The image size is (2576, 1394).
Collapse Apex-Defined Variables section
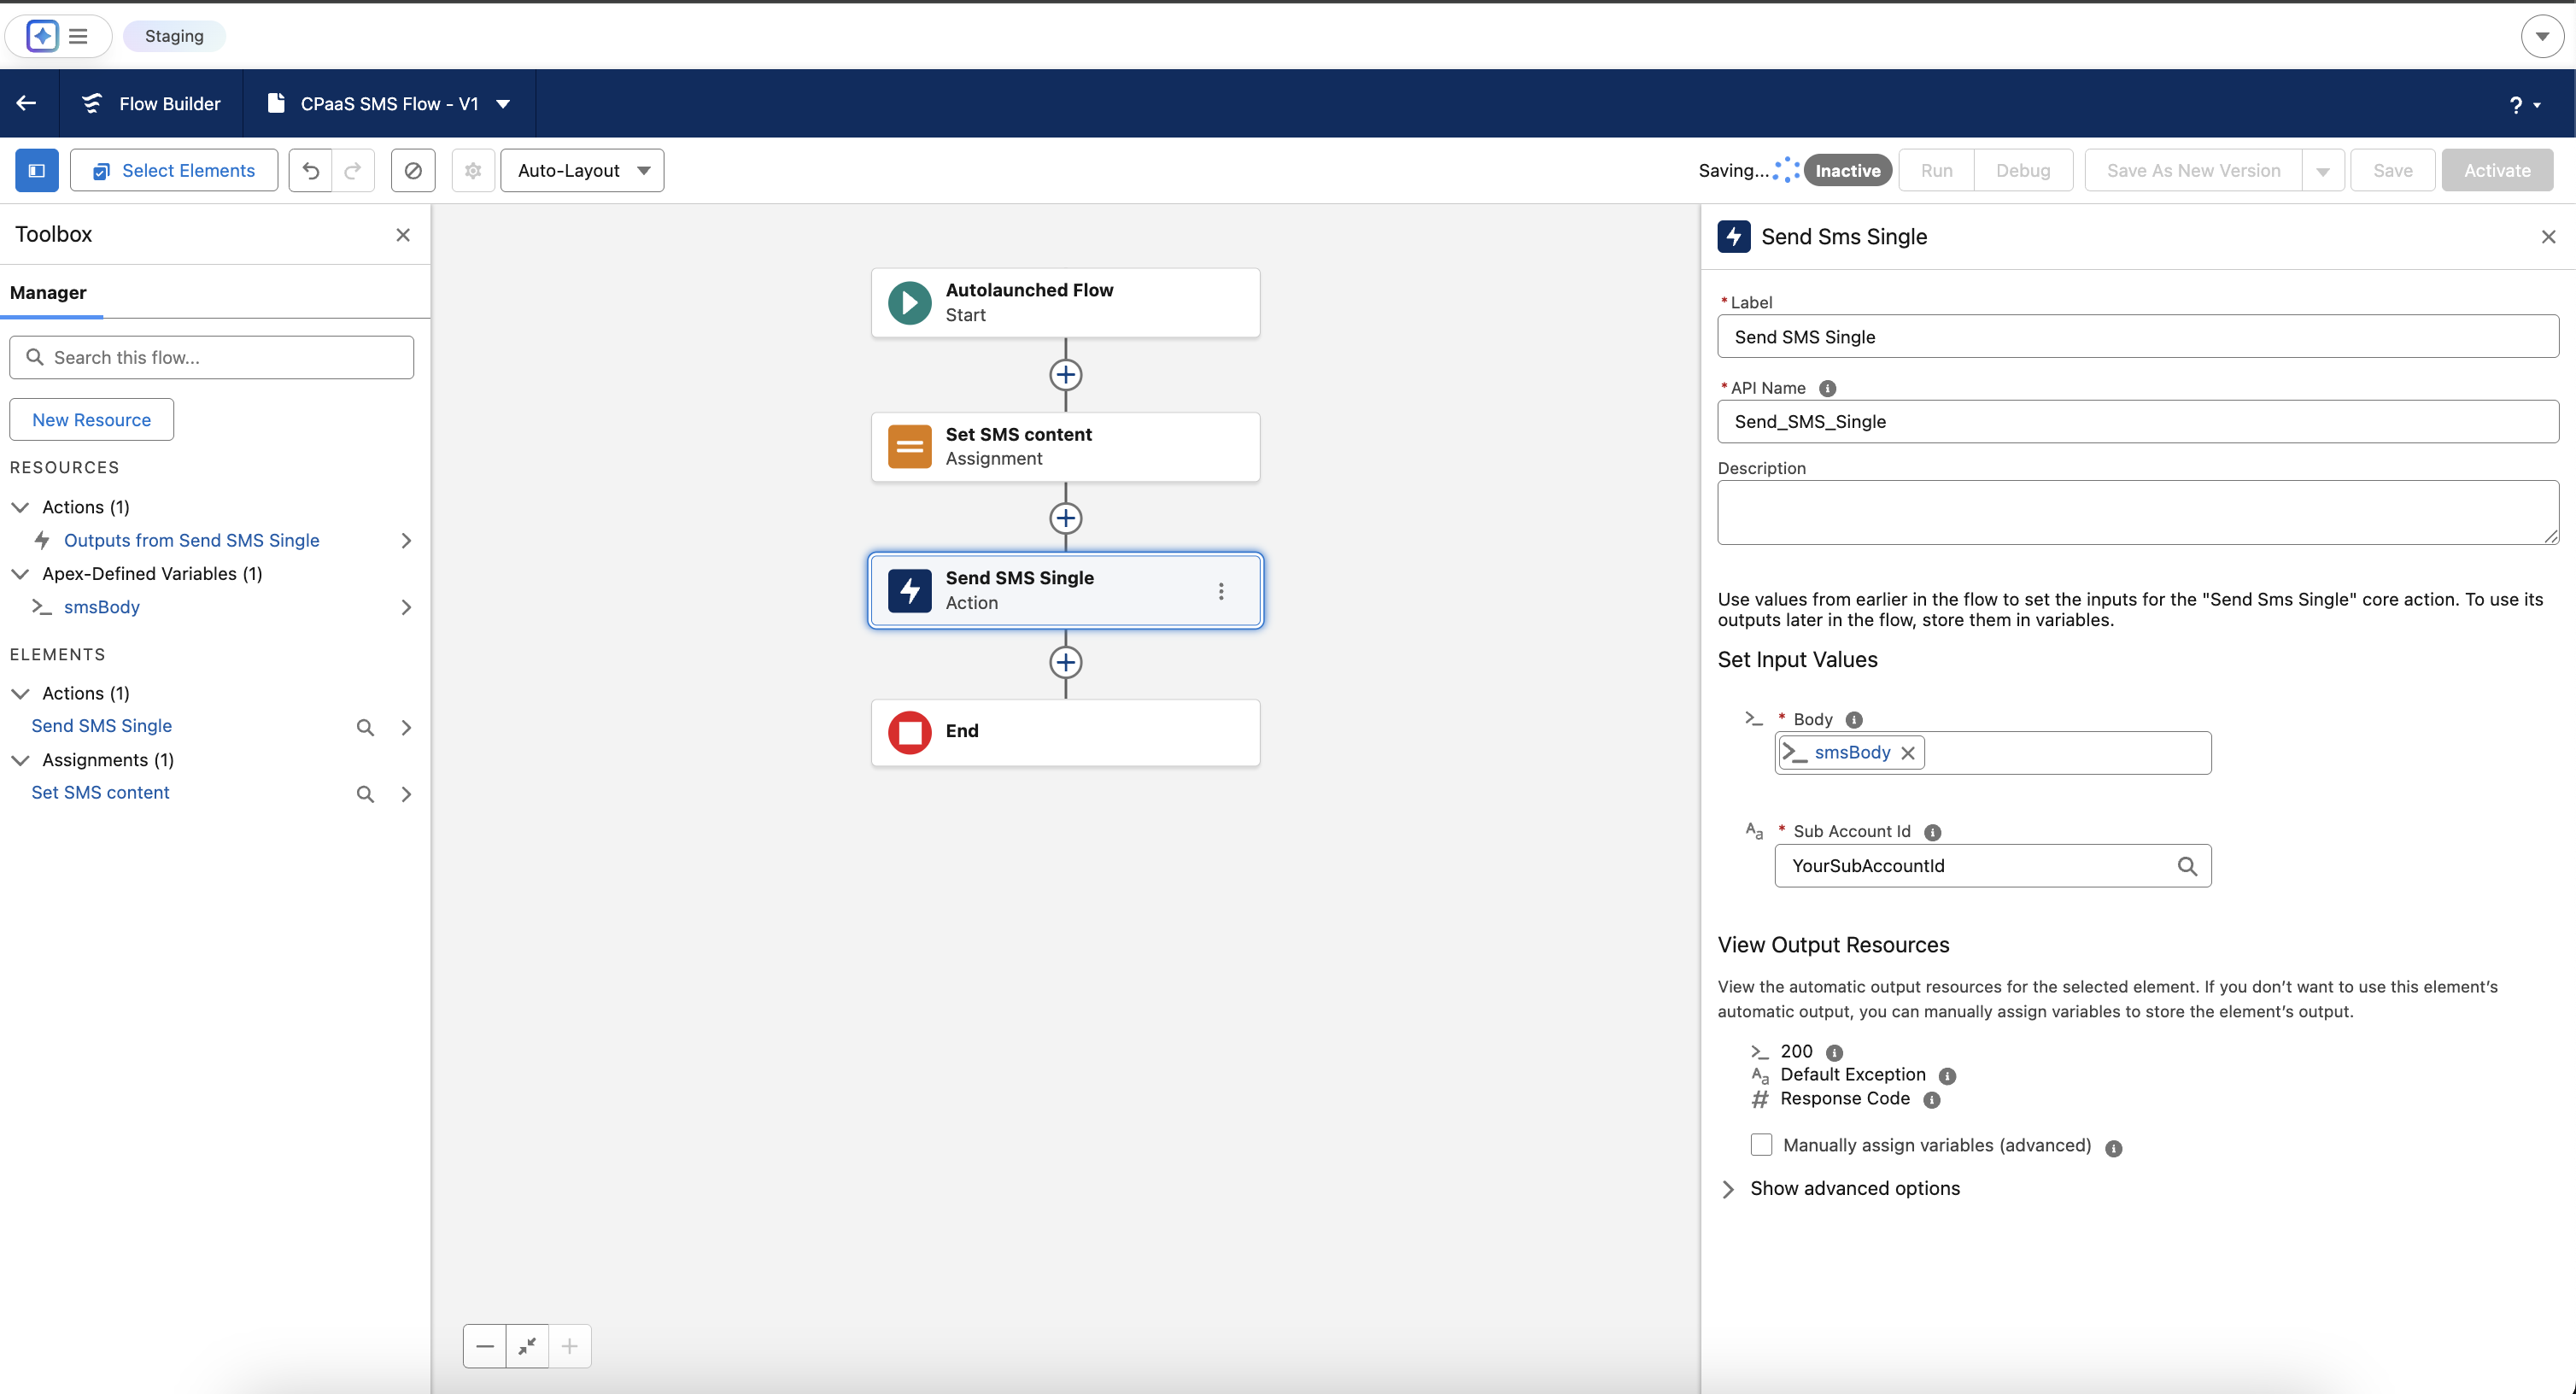(x=20, y=574)
